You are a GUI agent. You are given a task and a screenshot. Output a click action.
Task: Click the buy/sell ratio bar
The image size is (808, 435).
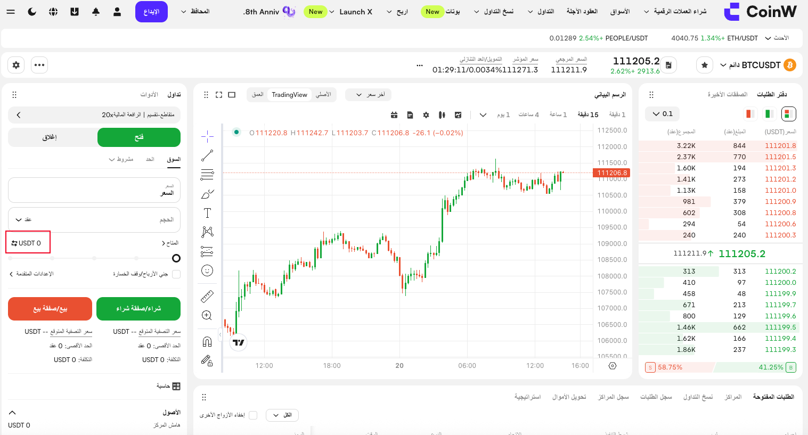[x=720, y=367]
